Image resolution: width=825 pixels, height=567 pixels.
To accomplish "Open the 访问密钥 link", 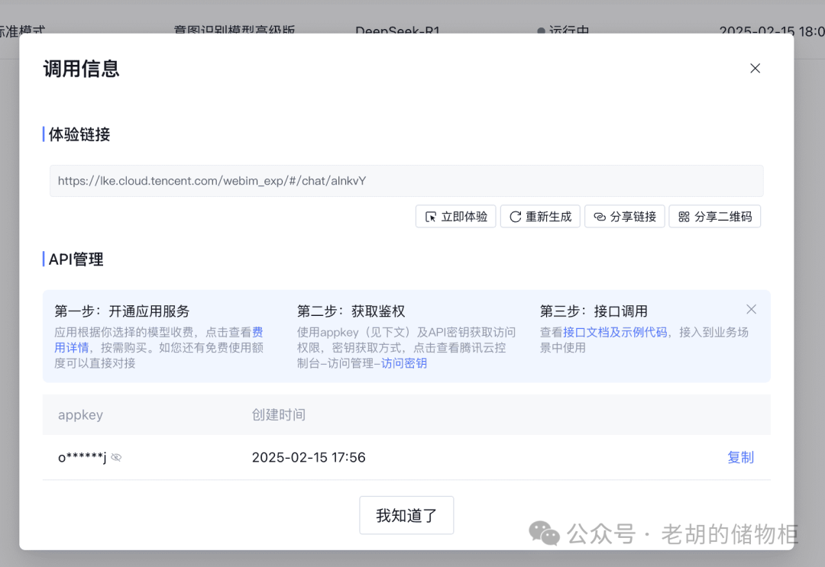I will (x=404, y=363).
